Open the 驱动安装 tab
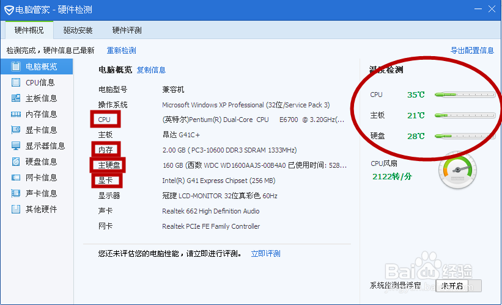Screen dimensions: 502x305 click(78, 30)
